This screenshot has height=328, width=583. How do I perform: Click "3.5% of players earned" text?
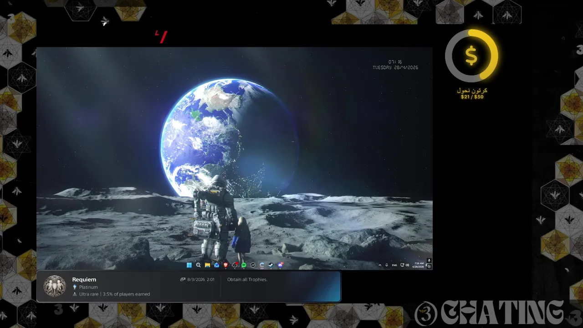pos(127,294)
